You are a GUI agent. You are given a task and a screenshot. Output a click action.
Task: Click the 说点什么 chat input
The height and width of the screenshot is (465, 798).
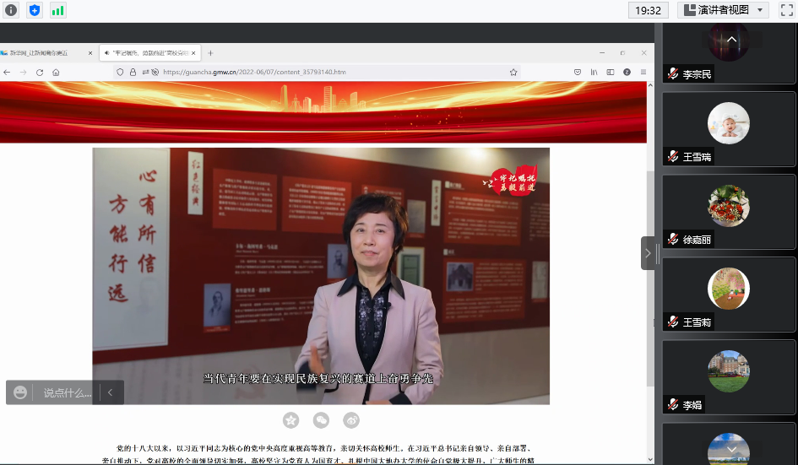[67, 392]
